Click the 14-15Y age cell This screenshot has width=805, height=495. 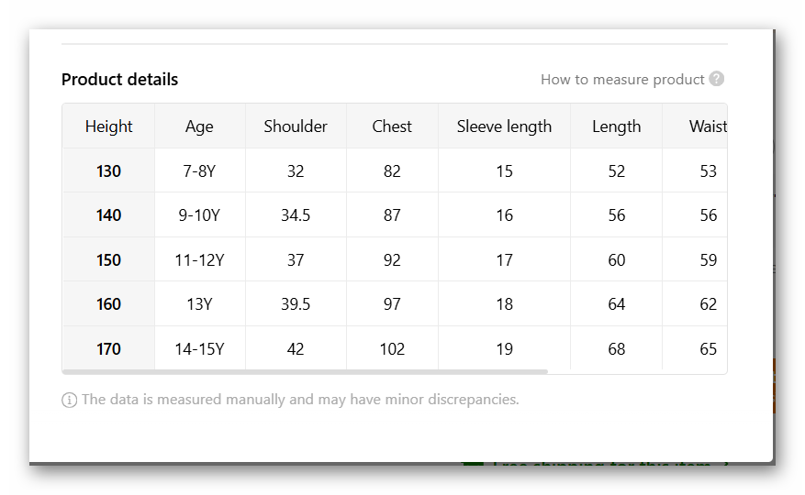pyautogui.click(x=199, y=349)
